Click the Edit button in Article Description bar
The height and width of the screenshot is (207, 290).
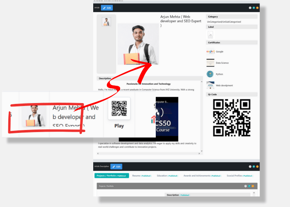(116, 166)
